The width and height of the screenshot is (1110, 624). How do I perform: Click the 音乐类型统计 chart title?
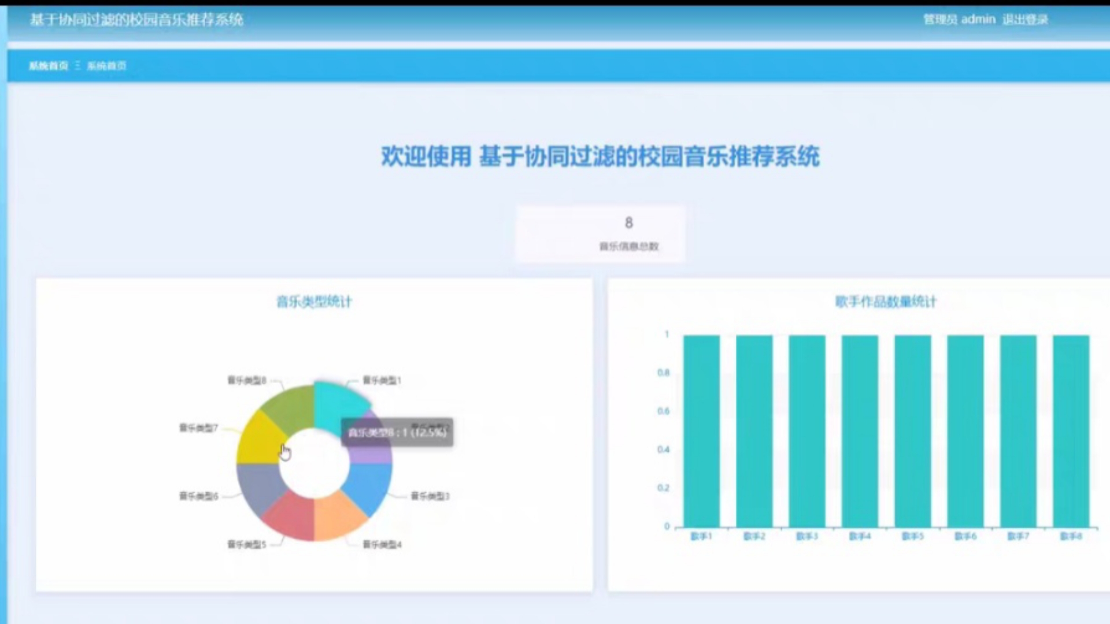click(314, 302)
